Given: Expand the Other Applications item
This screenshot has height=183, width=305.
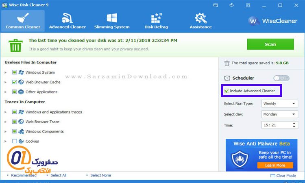Looking at the screenshot, I should 6,92.
